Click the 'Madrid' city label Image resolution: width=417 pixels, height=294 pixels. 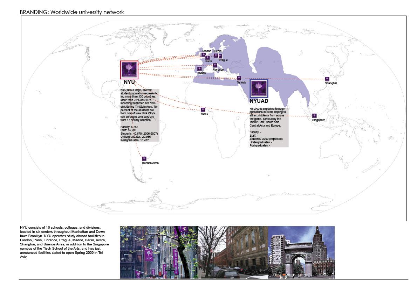pyautogui.click(x=202, y=73)
